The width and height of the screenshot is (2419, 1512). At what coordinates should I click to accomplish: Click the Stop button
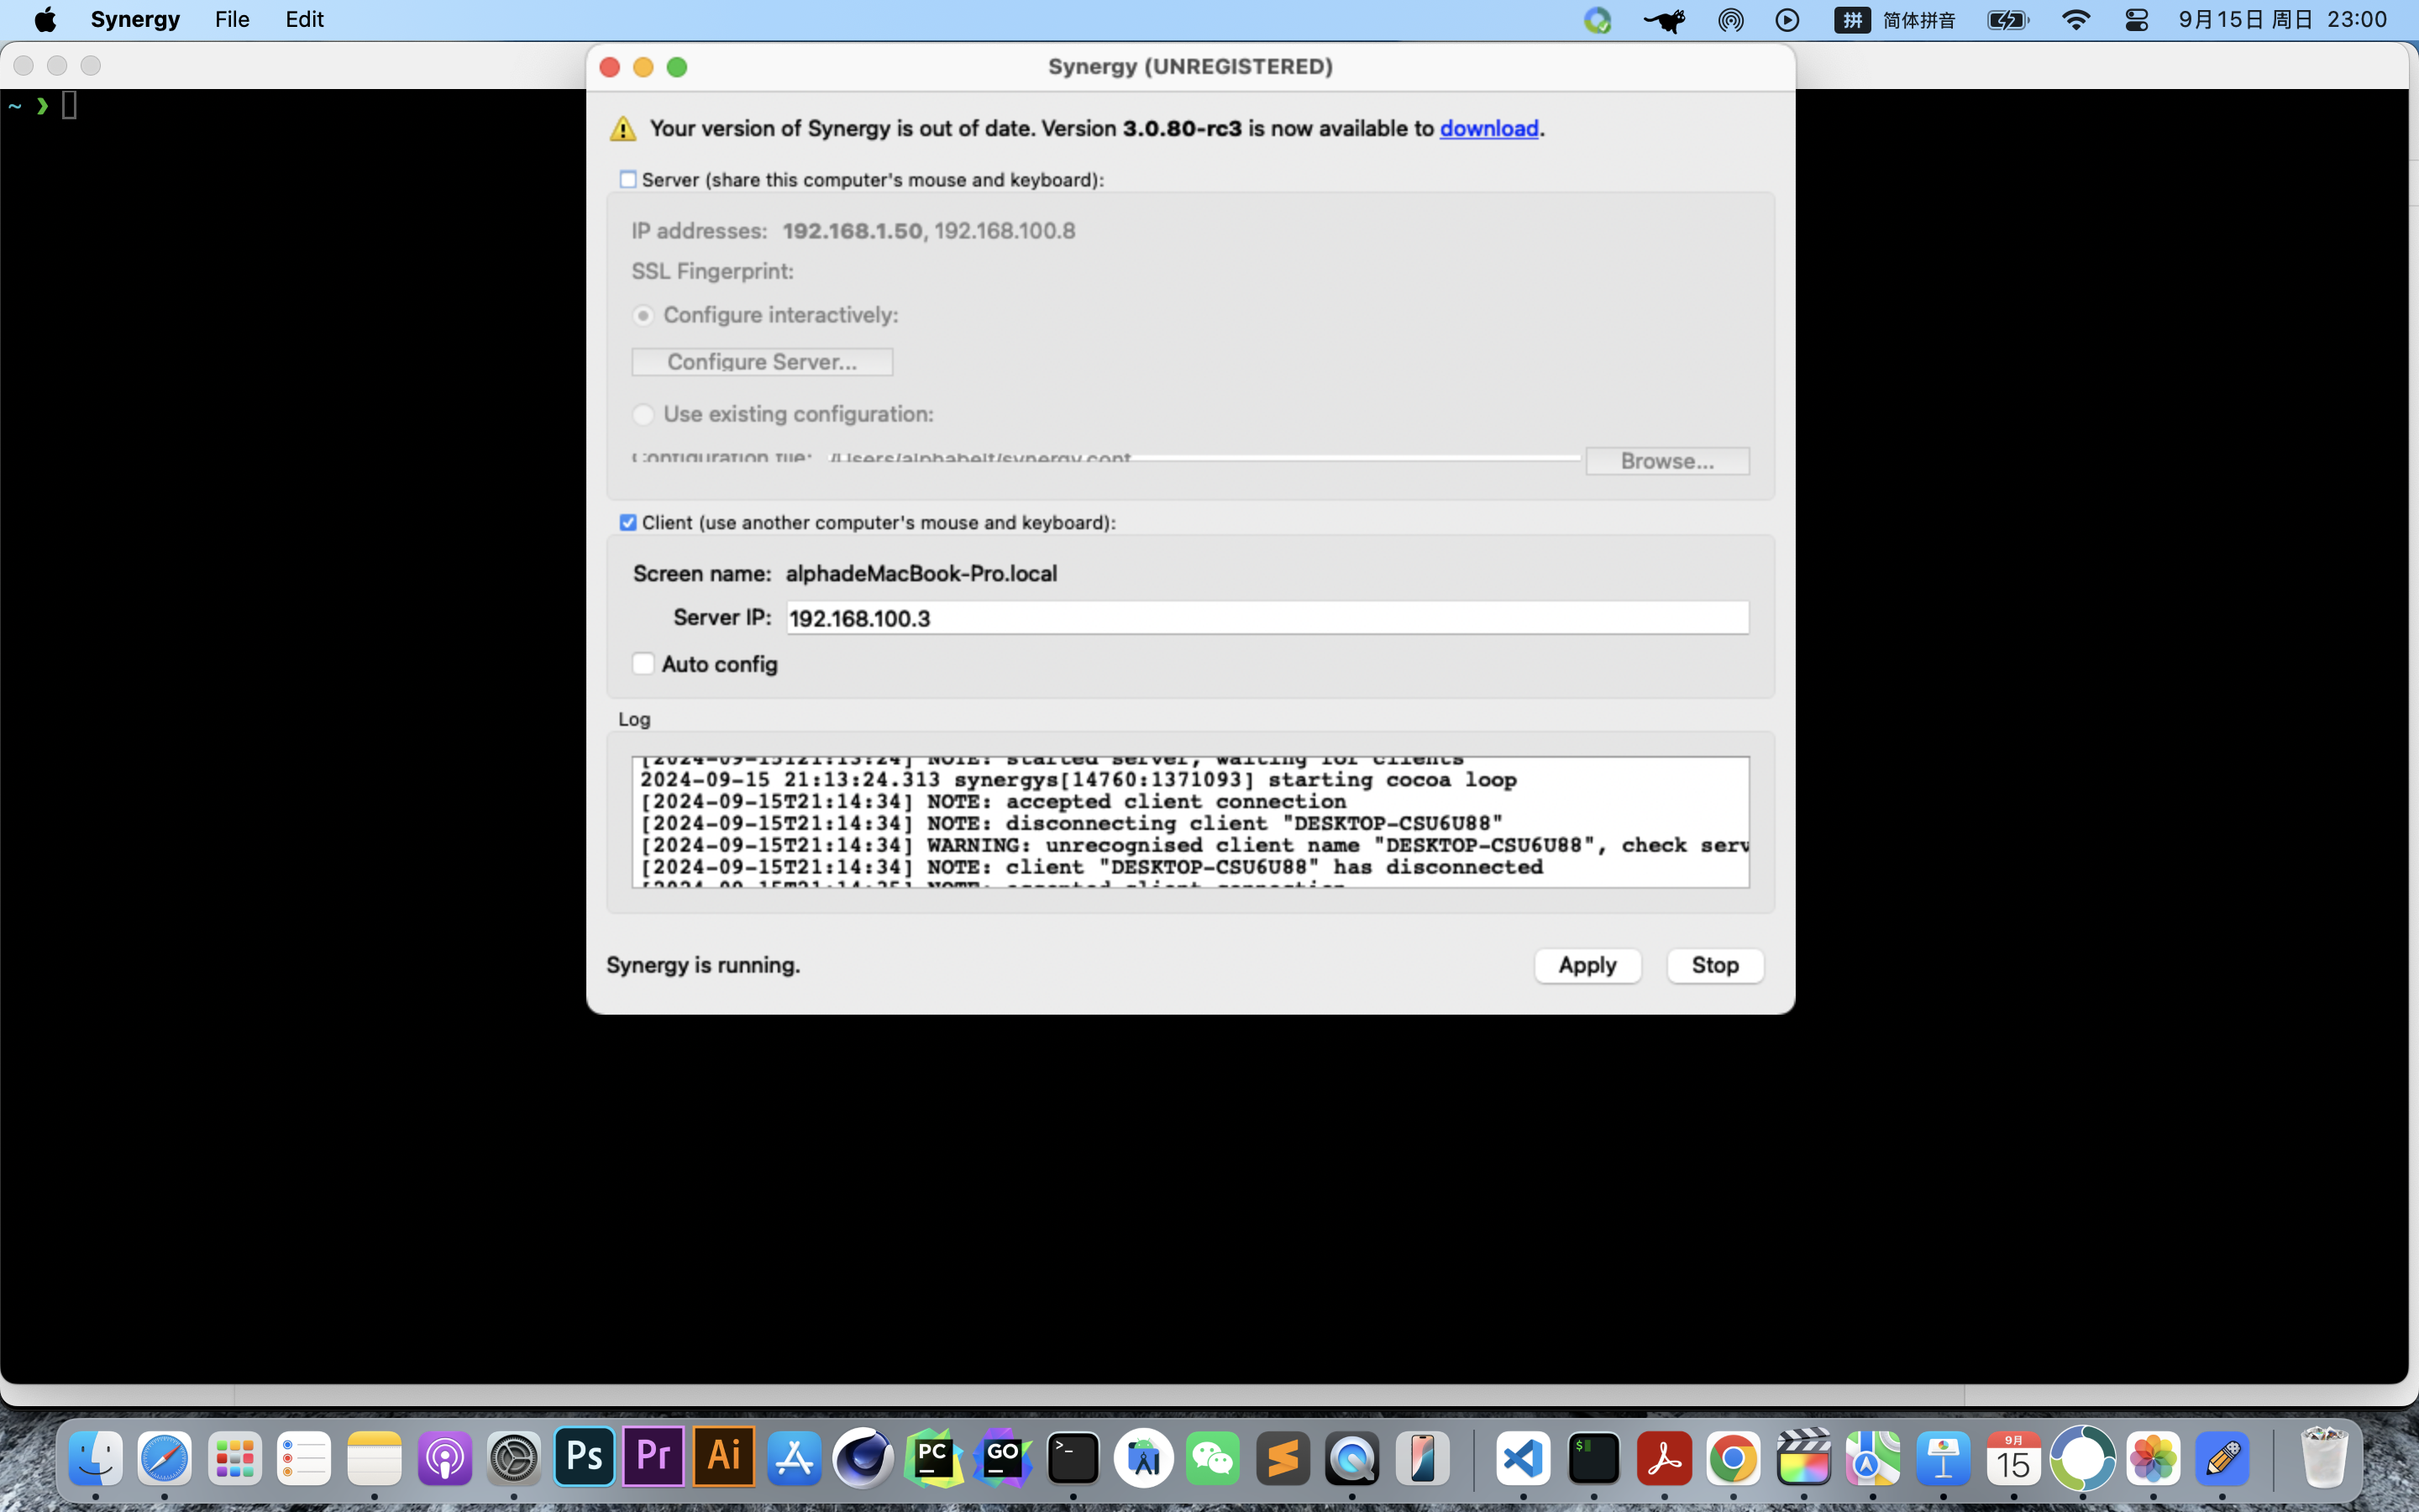click(1715, 965)
